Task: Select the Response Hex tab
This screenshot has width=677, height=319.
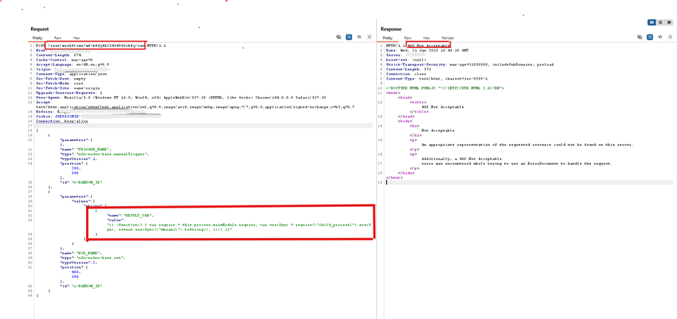Action: 427,38
